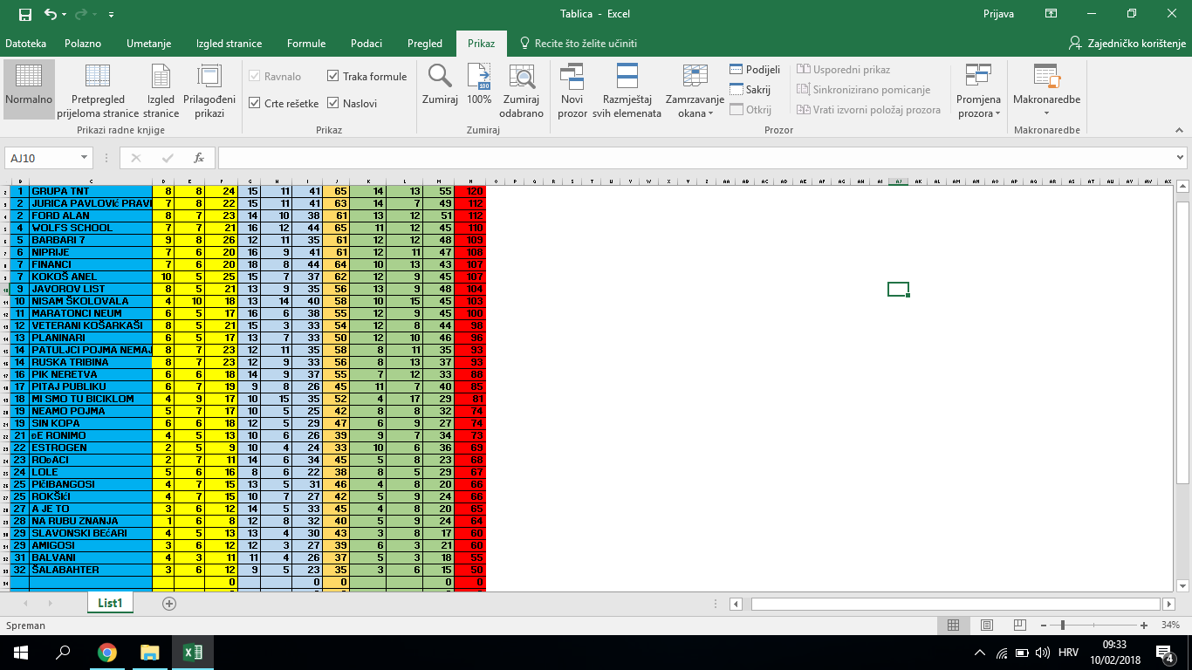The height and width of the screenshot is (670, 1192).
Task: Uncheck the Crte rešetke checkbox
Action: click(x=255, y=103)
